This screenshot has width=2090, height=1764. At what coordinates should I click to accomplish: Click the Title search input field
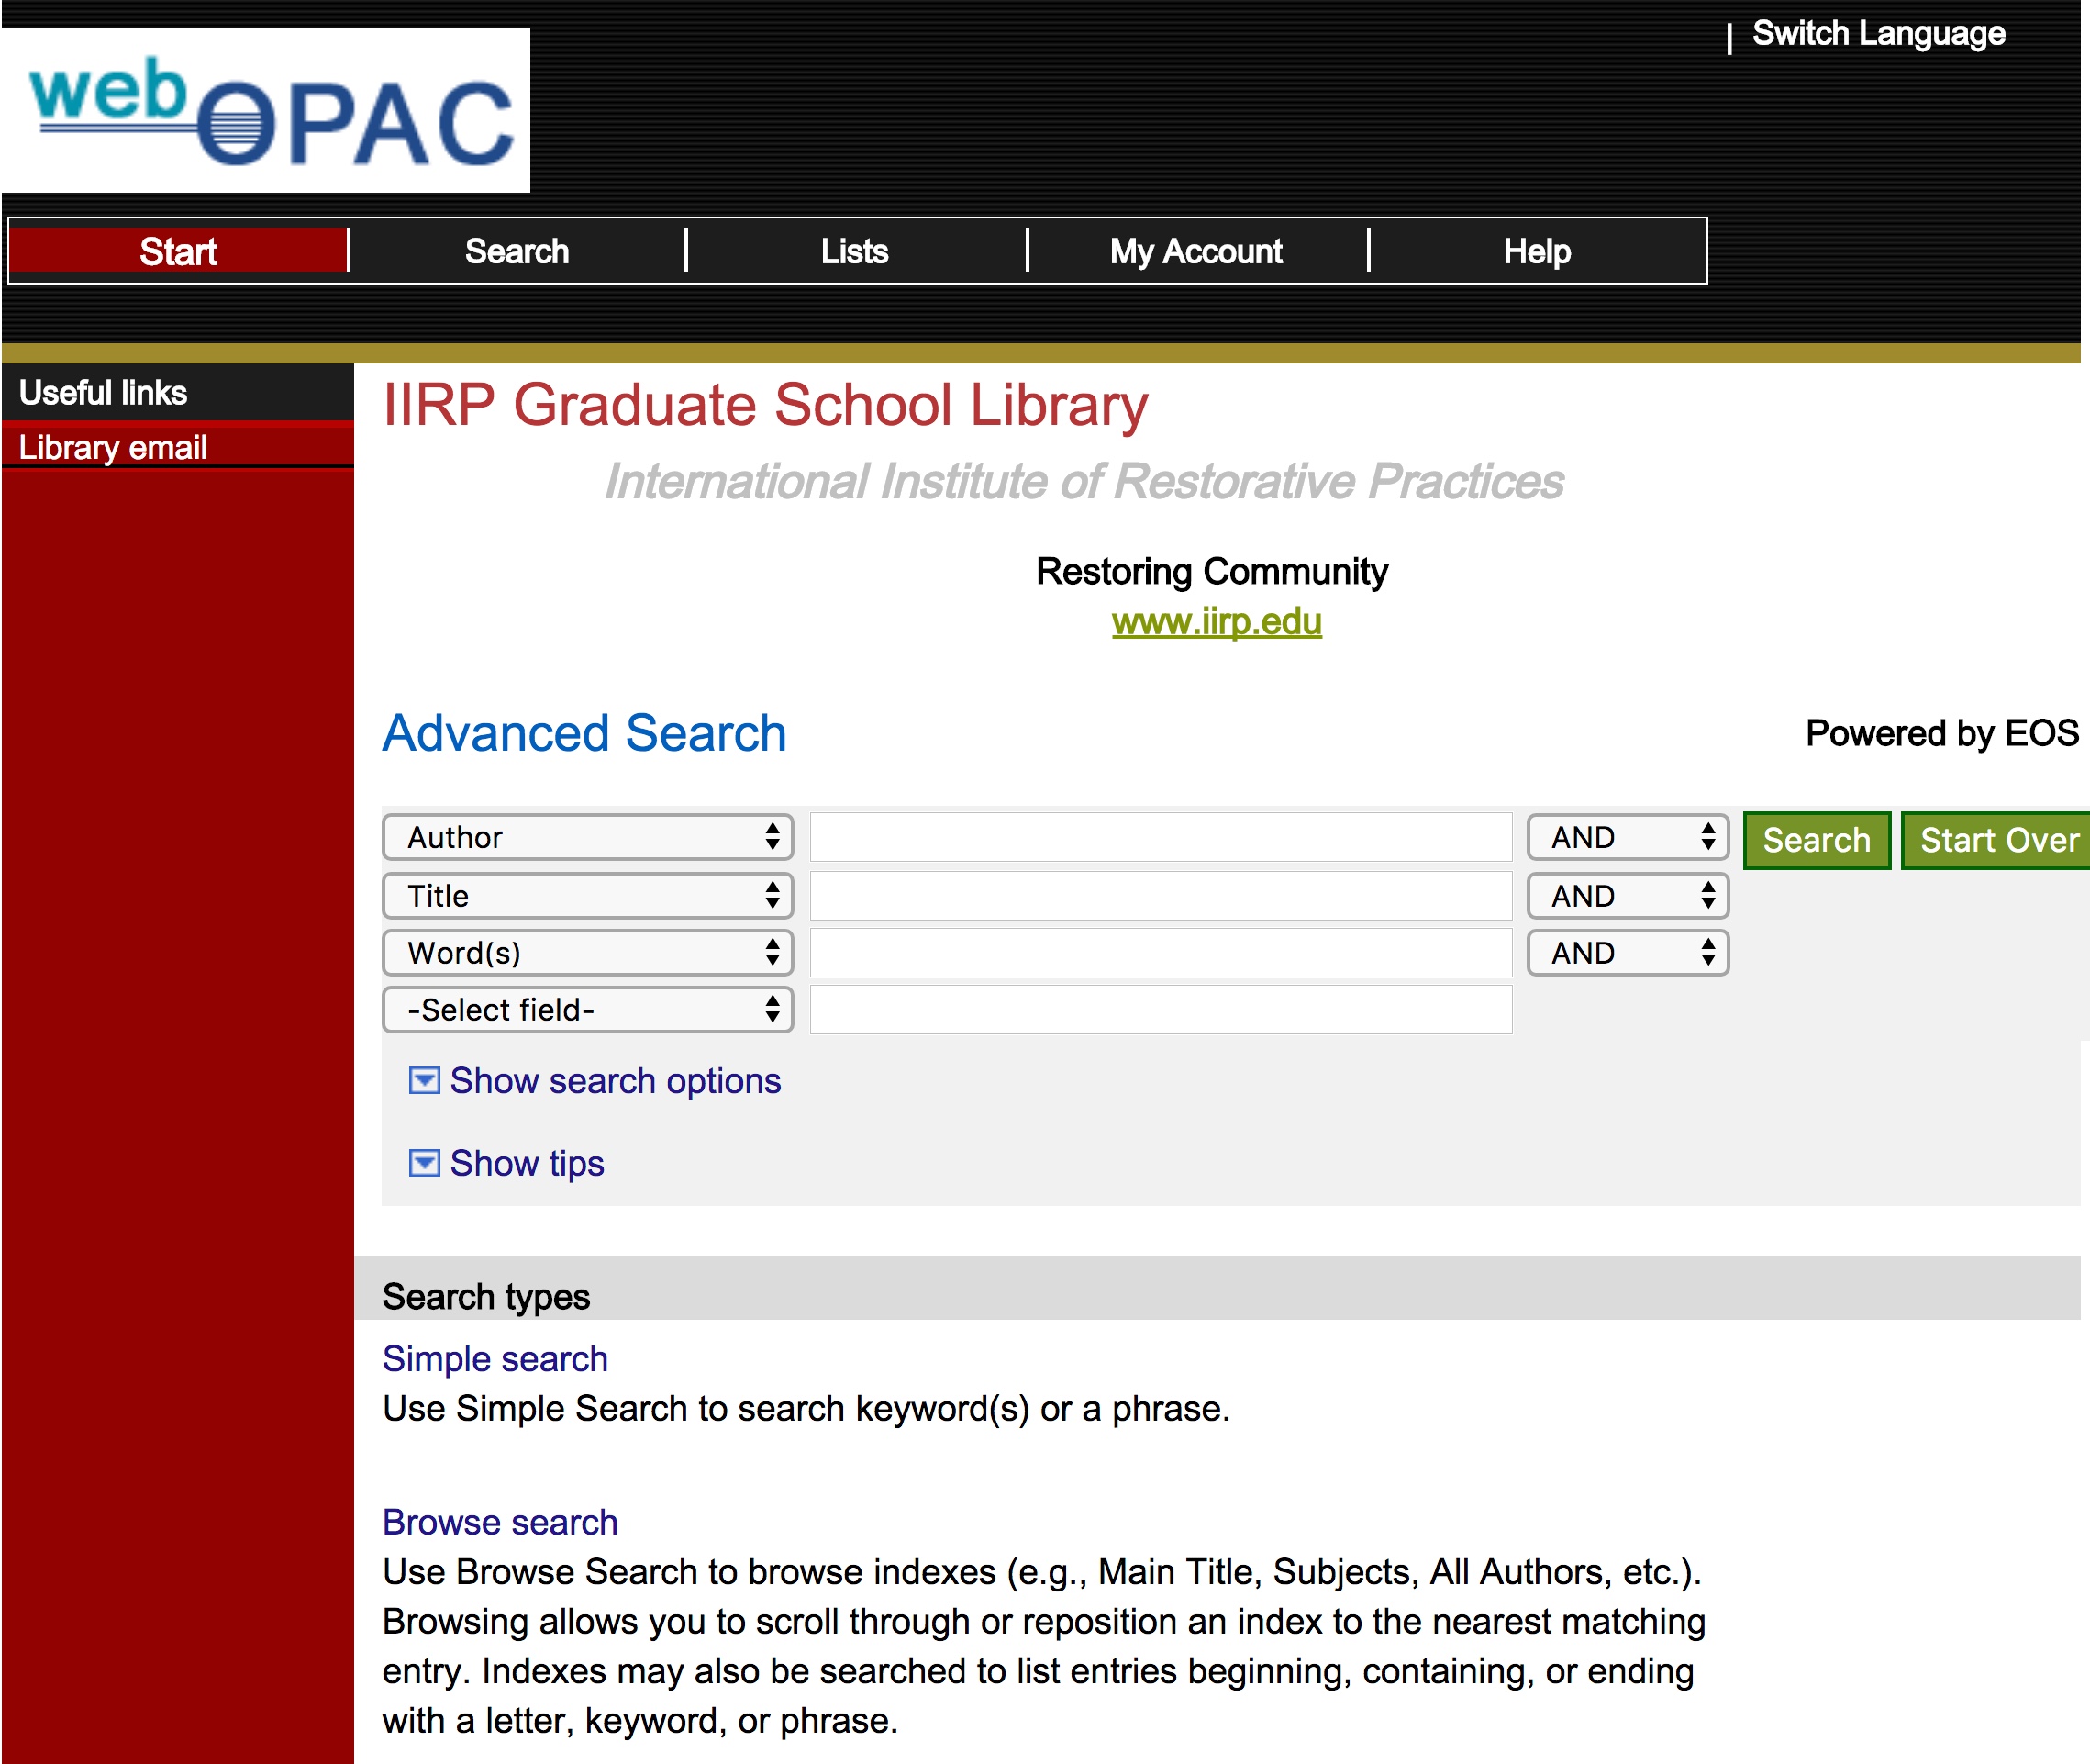pos(1161,896)
